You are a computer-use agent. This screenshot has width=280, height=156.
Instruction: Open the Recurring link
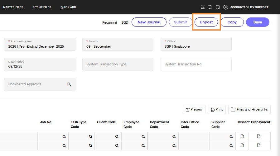109,22
